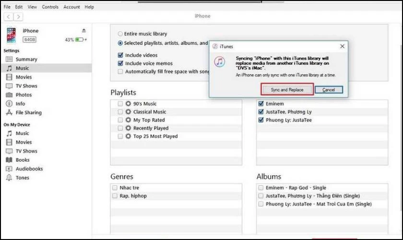Click the Genres section heading
The height and width of the screenshot is (240, 403).
pyautogui.click(x=122, y=177)
